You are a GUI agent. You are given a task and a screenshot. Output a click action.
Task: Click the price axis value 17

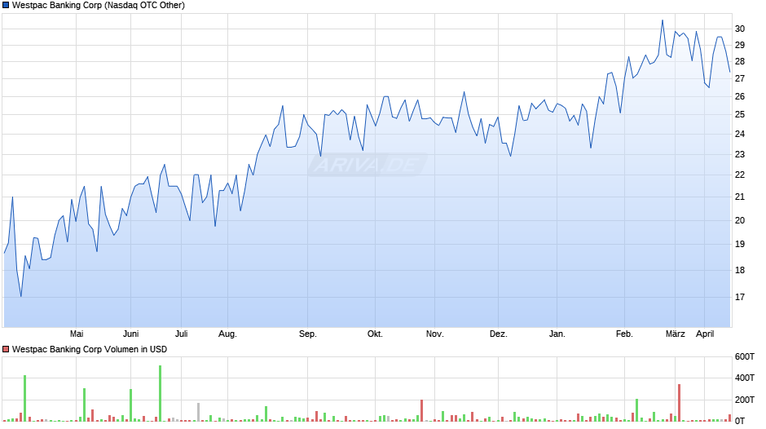(740, 297)
